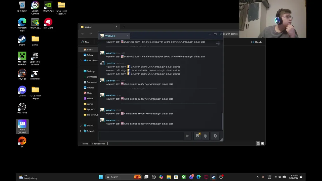Click Steam icon in taskbar
This screenshot has width=322, height=181.
tap(213, 177)
